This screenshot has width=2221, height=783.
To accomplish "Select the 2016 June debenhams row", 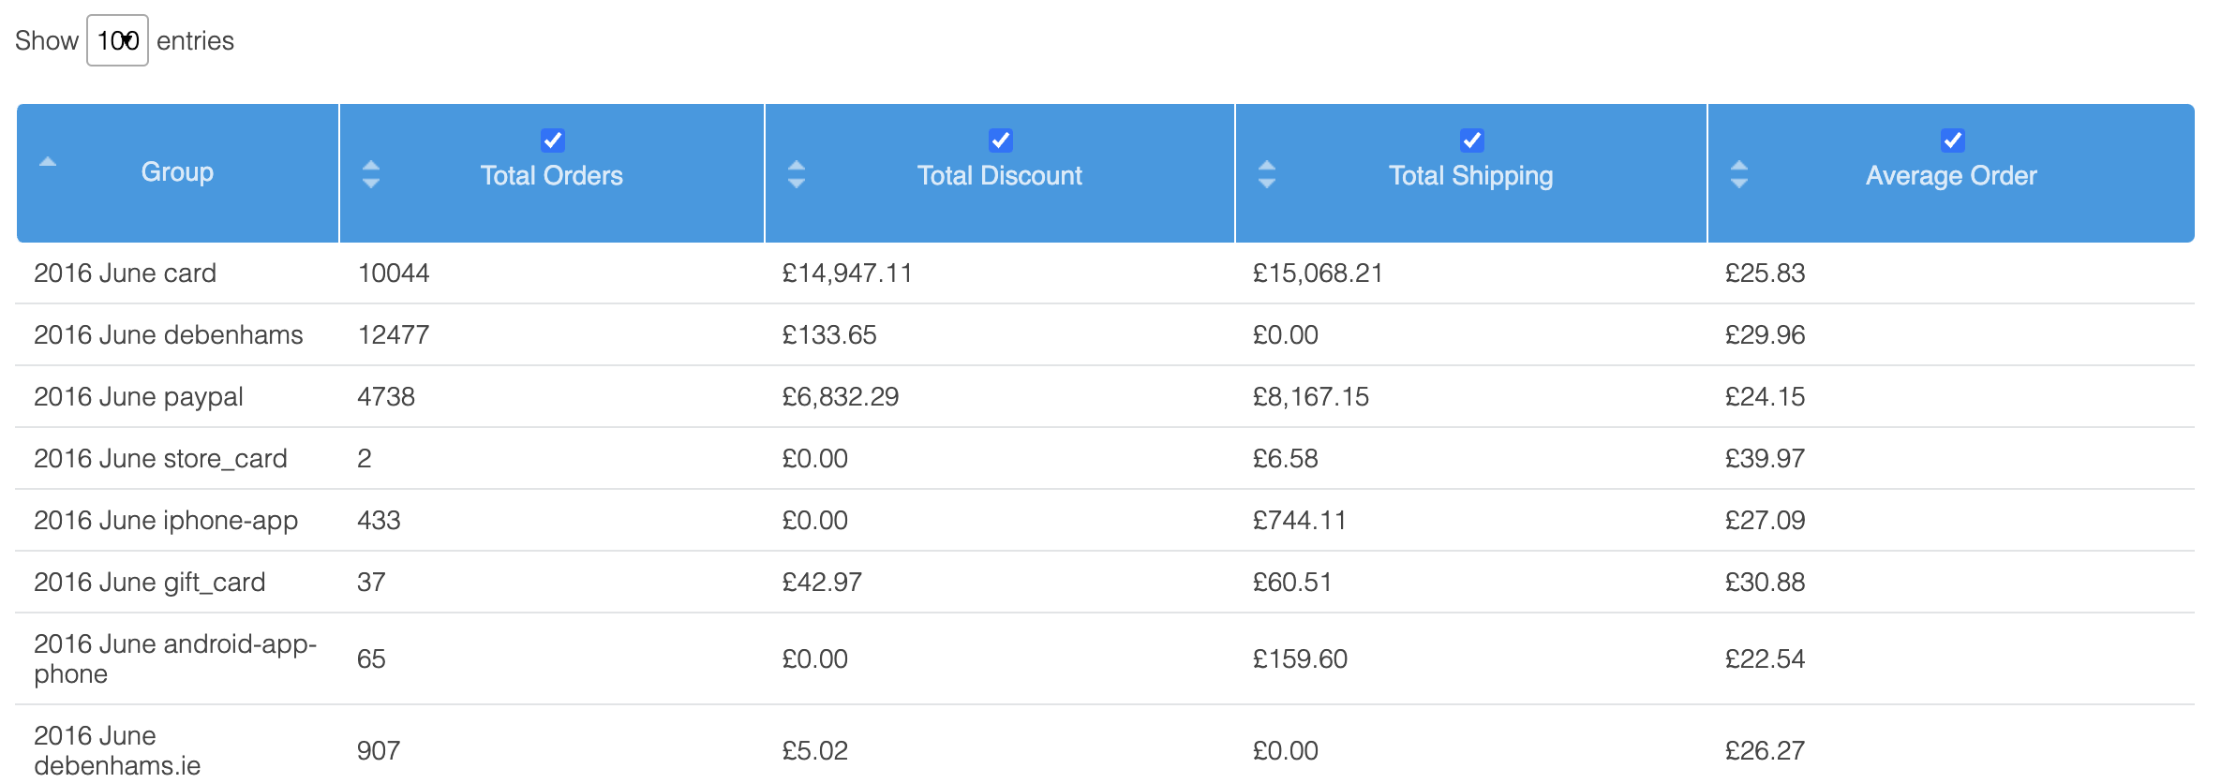I will pos(169,335).
